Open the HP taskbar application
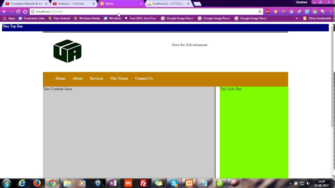Screen dimensions: 335x188 98,183
